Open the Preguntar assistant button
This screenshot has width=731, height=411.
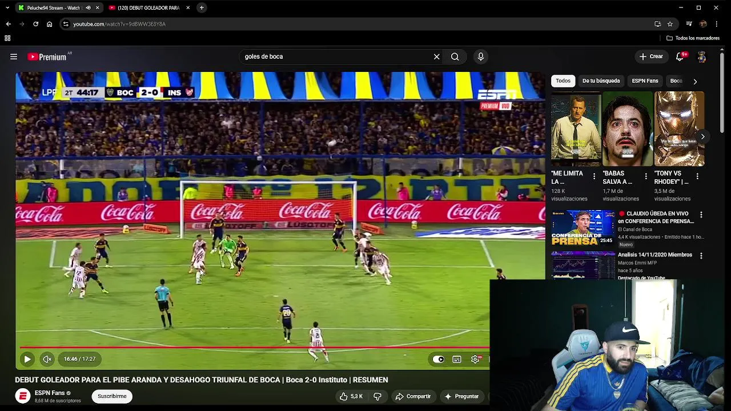[x=461, y=396]
